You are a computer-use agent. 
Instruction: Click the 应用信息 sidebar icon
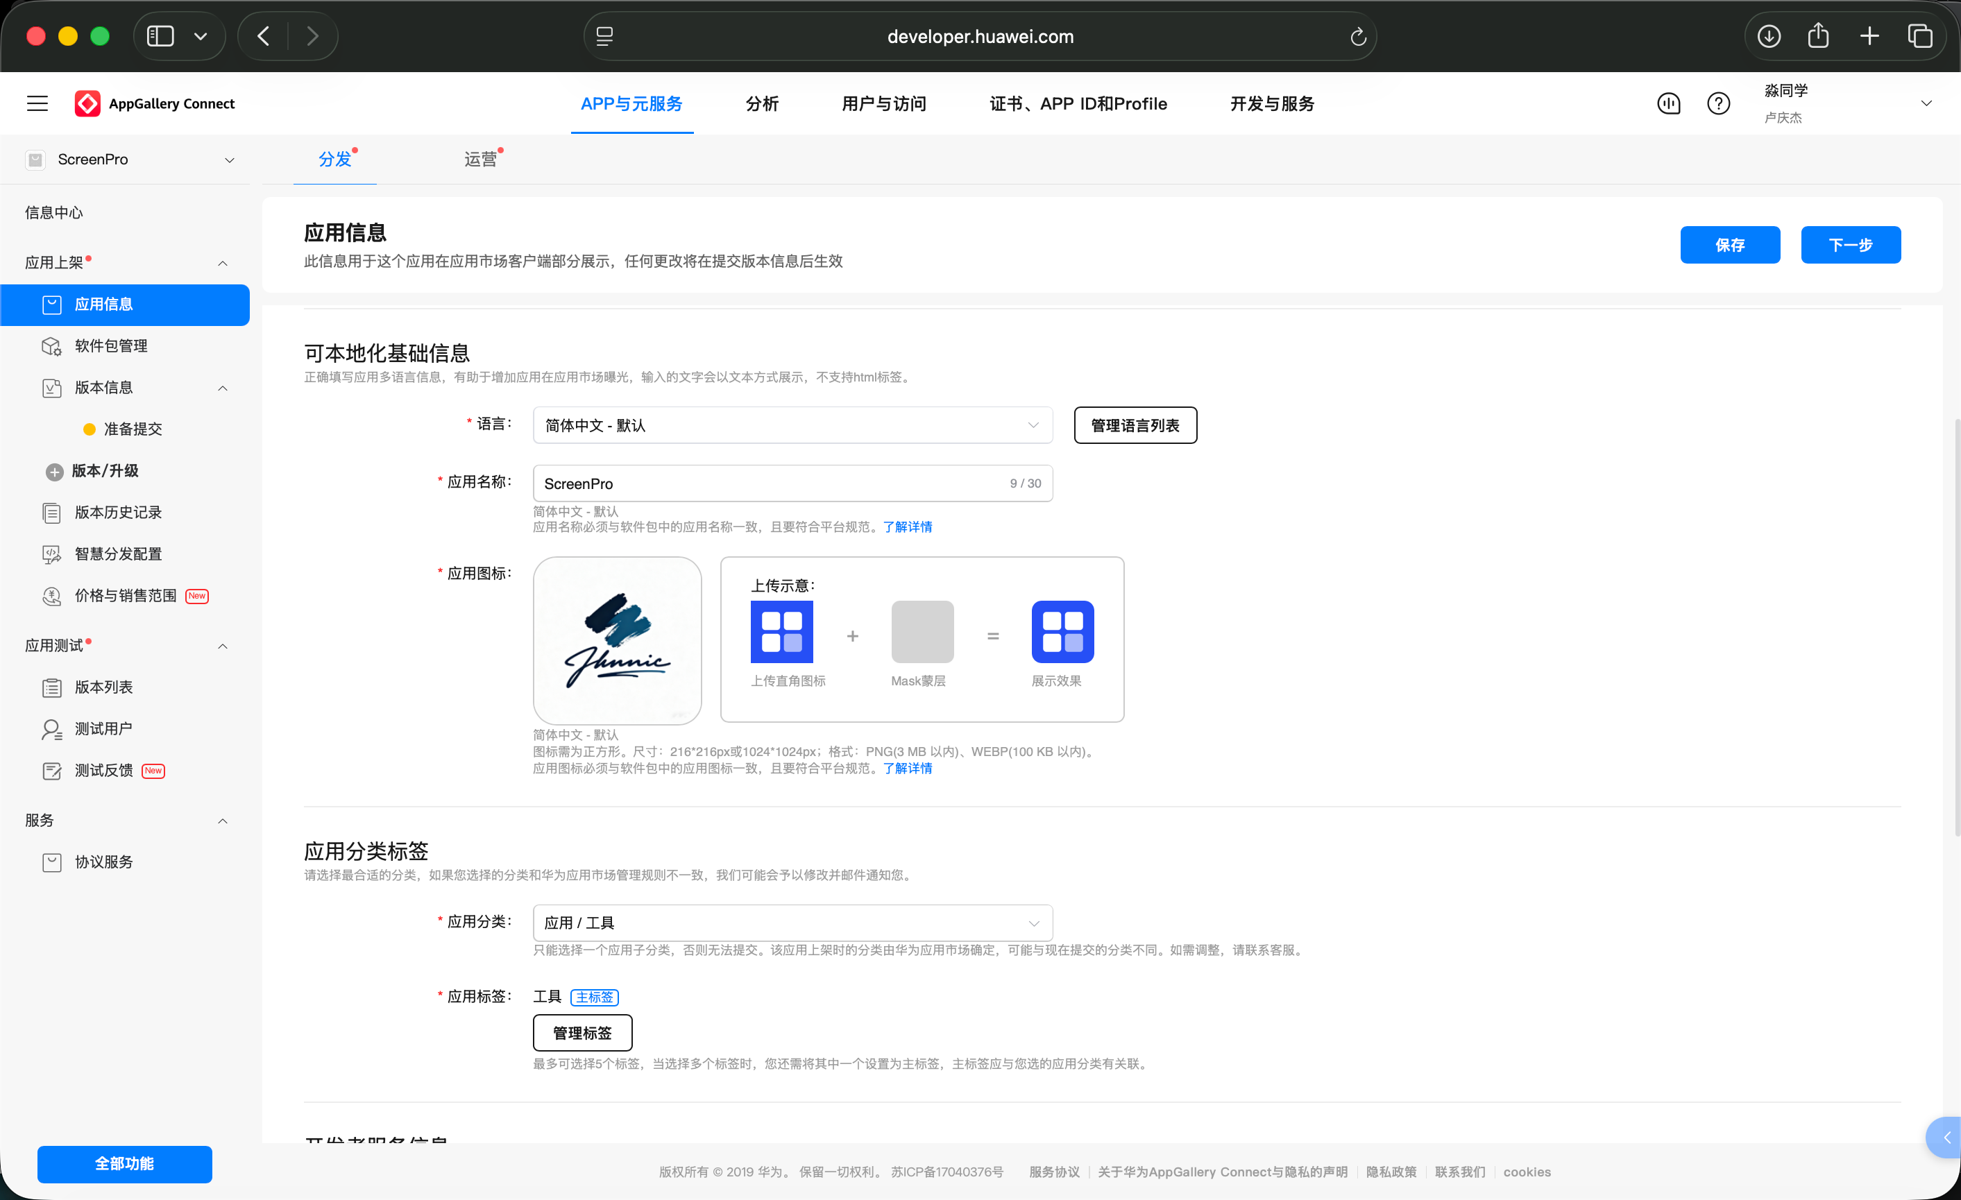(52, 305)
